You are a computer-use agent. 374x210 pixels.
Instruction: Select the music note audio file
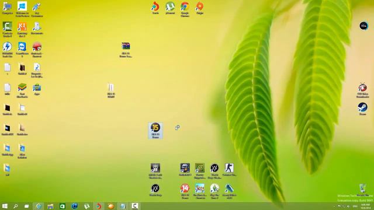(37, 67)
